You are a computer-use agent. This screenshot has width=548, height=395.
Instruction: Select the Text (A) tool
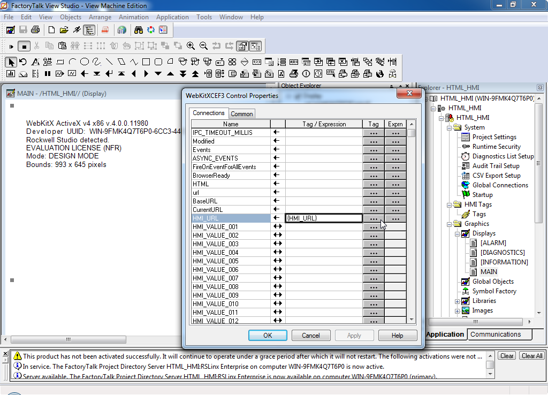click(35, 62)
